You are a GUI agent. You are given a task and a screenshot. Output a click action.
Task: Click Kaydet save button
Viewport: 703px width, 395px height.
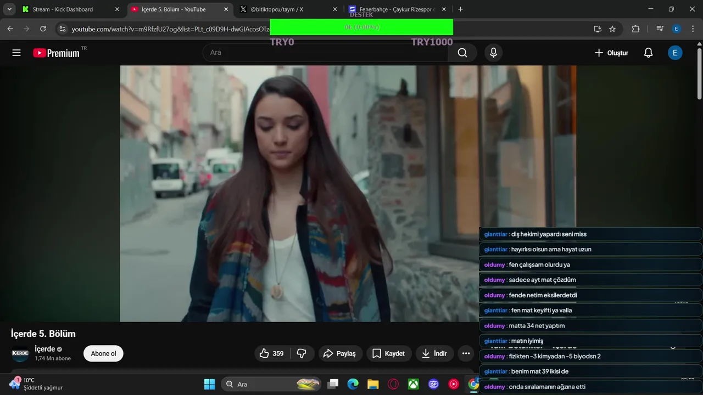(388, 354)
